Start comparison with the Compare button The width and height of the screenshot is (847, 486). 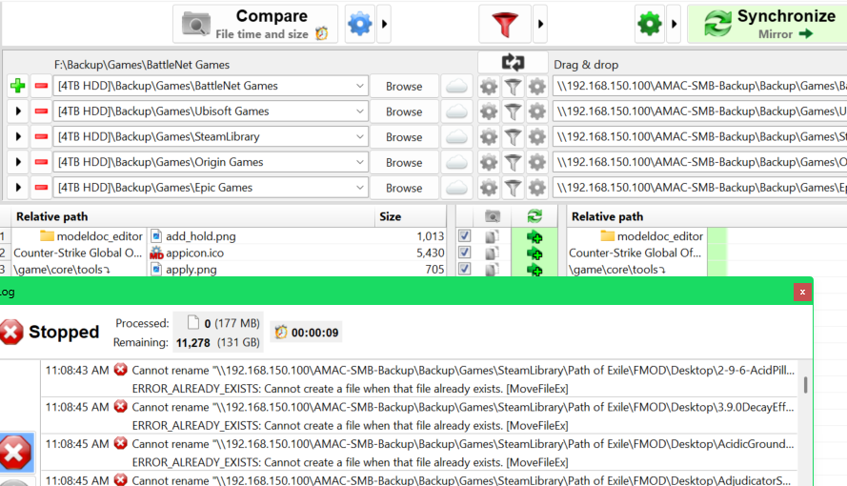click(255, 24)
